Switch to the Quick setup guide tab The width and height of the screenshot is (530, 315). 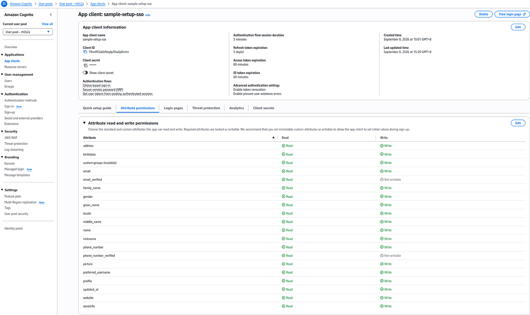tap(97, 108)
